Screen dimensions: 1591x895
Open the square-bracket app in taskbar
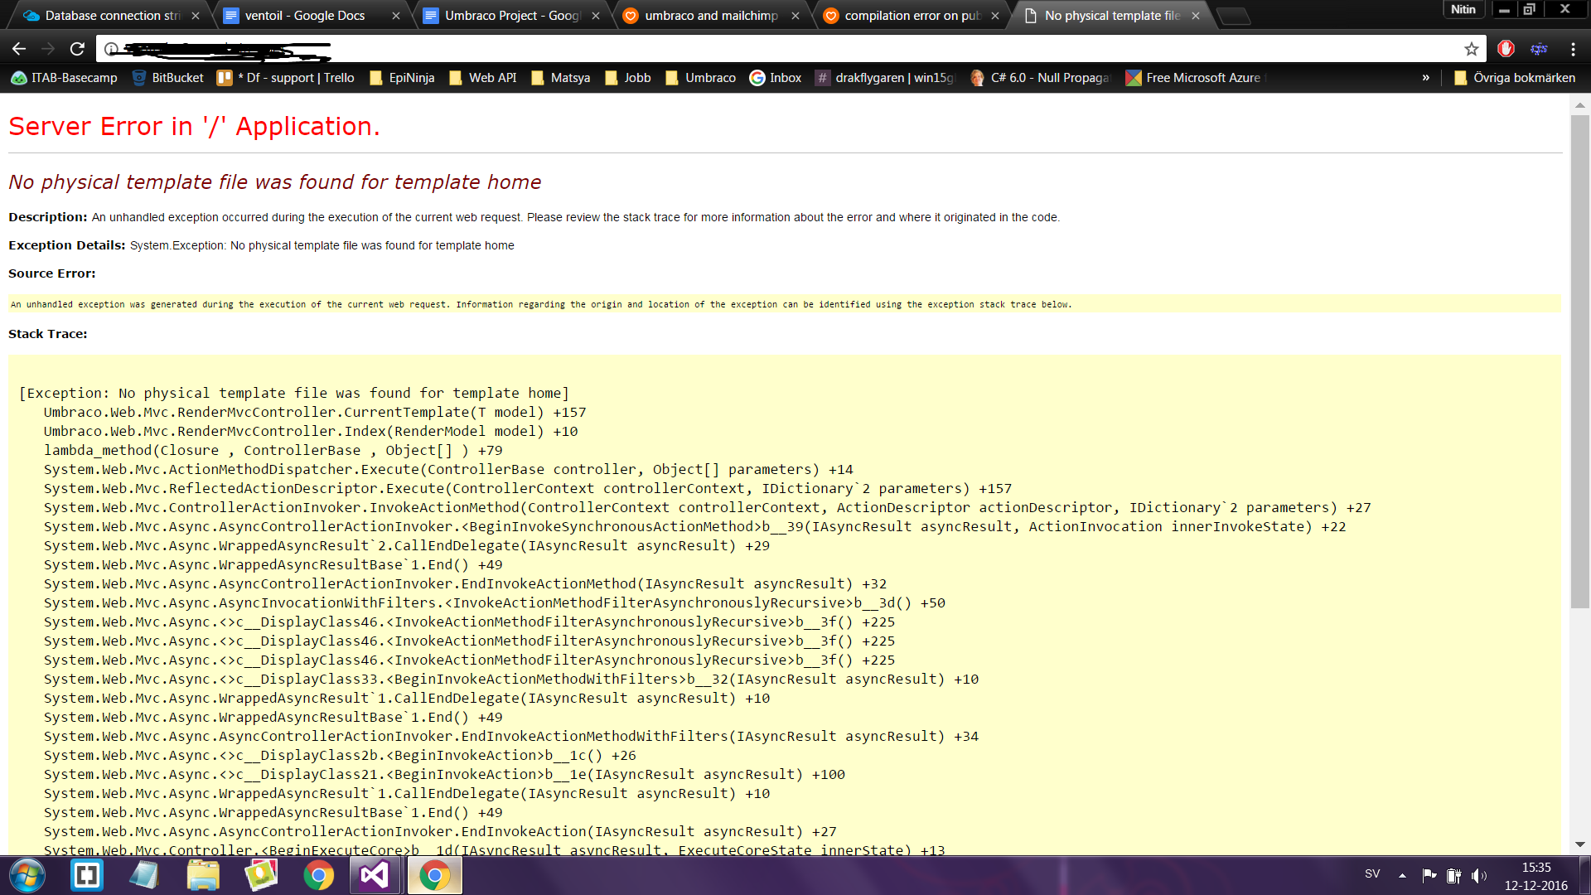pyautogui.click(x=87, y=875)
